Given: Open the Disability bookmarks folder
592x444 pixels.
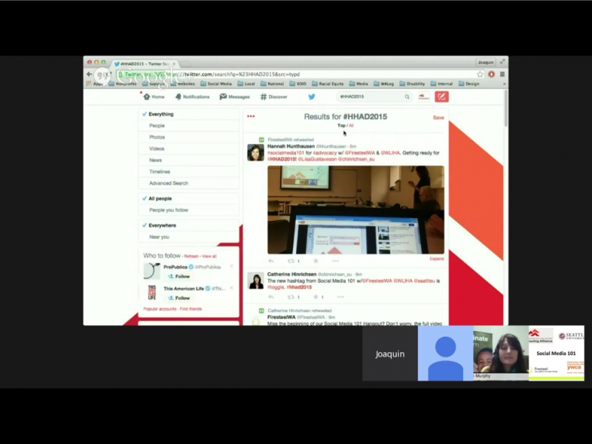Looking at the screenshot, I should [412, 84].
